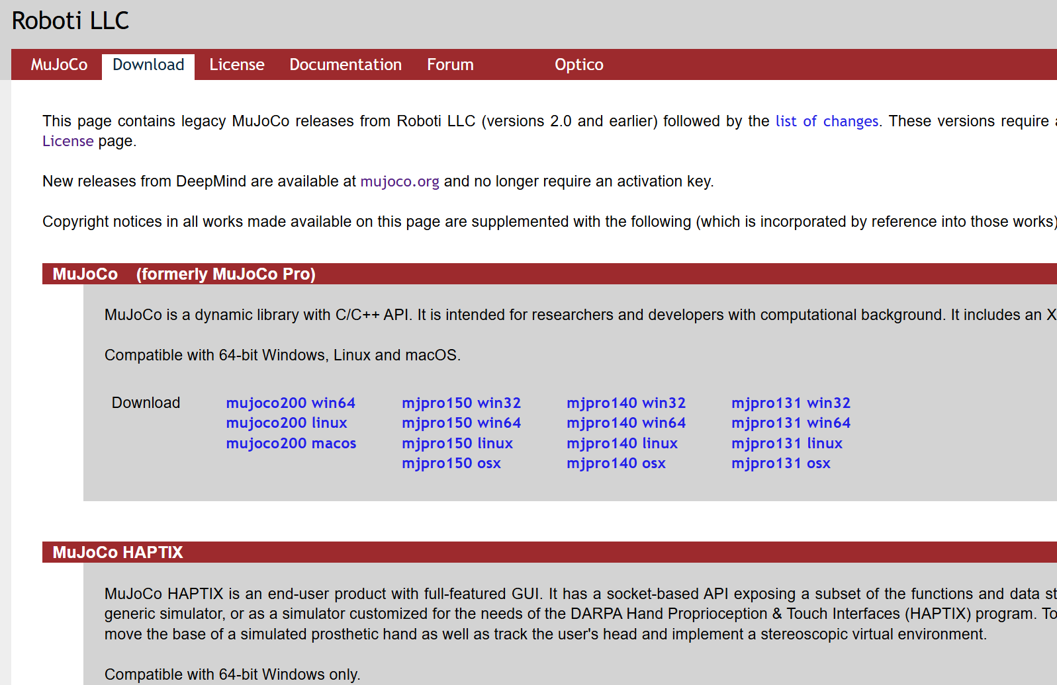Download mjpro150 osx

pos(451,463)
